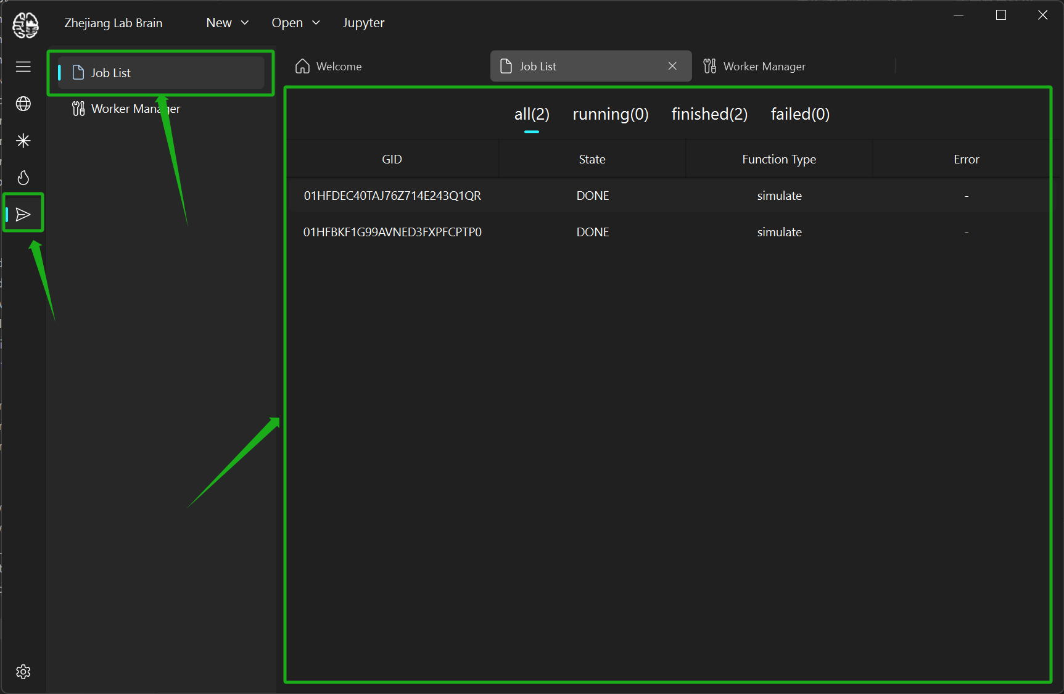Open the globe icon panel in sidebar
1064x694 pixels.
[23, 104]
